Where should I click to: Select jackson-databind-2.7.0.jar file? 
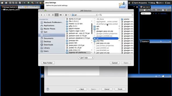click(x=80, y=38)
